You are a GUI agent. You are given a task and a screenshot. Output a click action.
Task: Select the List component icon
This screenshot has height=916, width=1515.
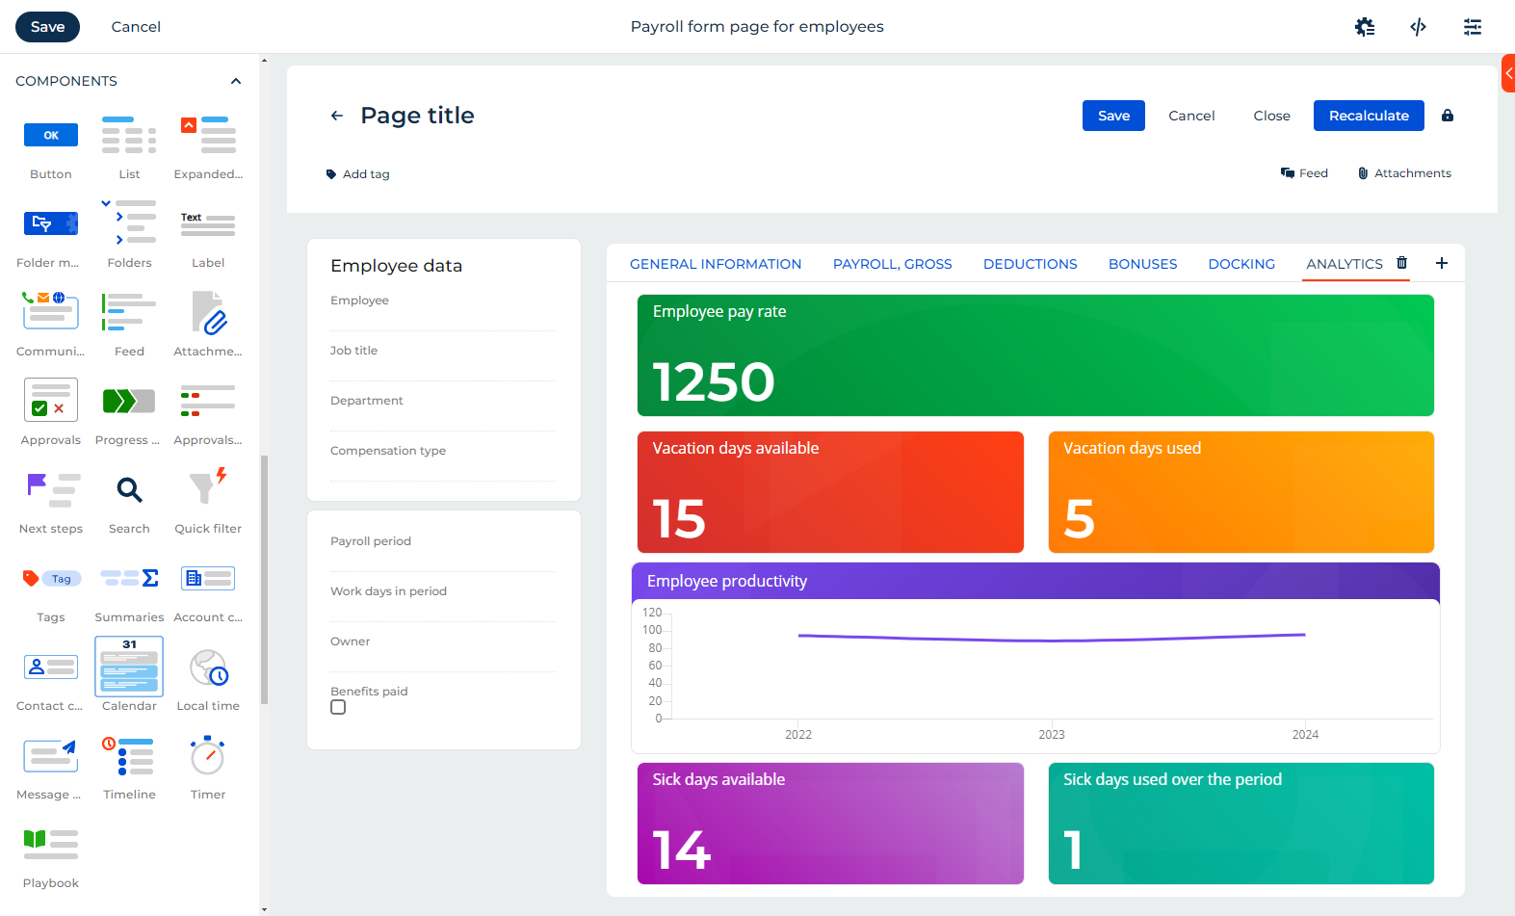click(x=129, y=136)
